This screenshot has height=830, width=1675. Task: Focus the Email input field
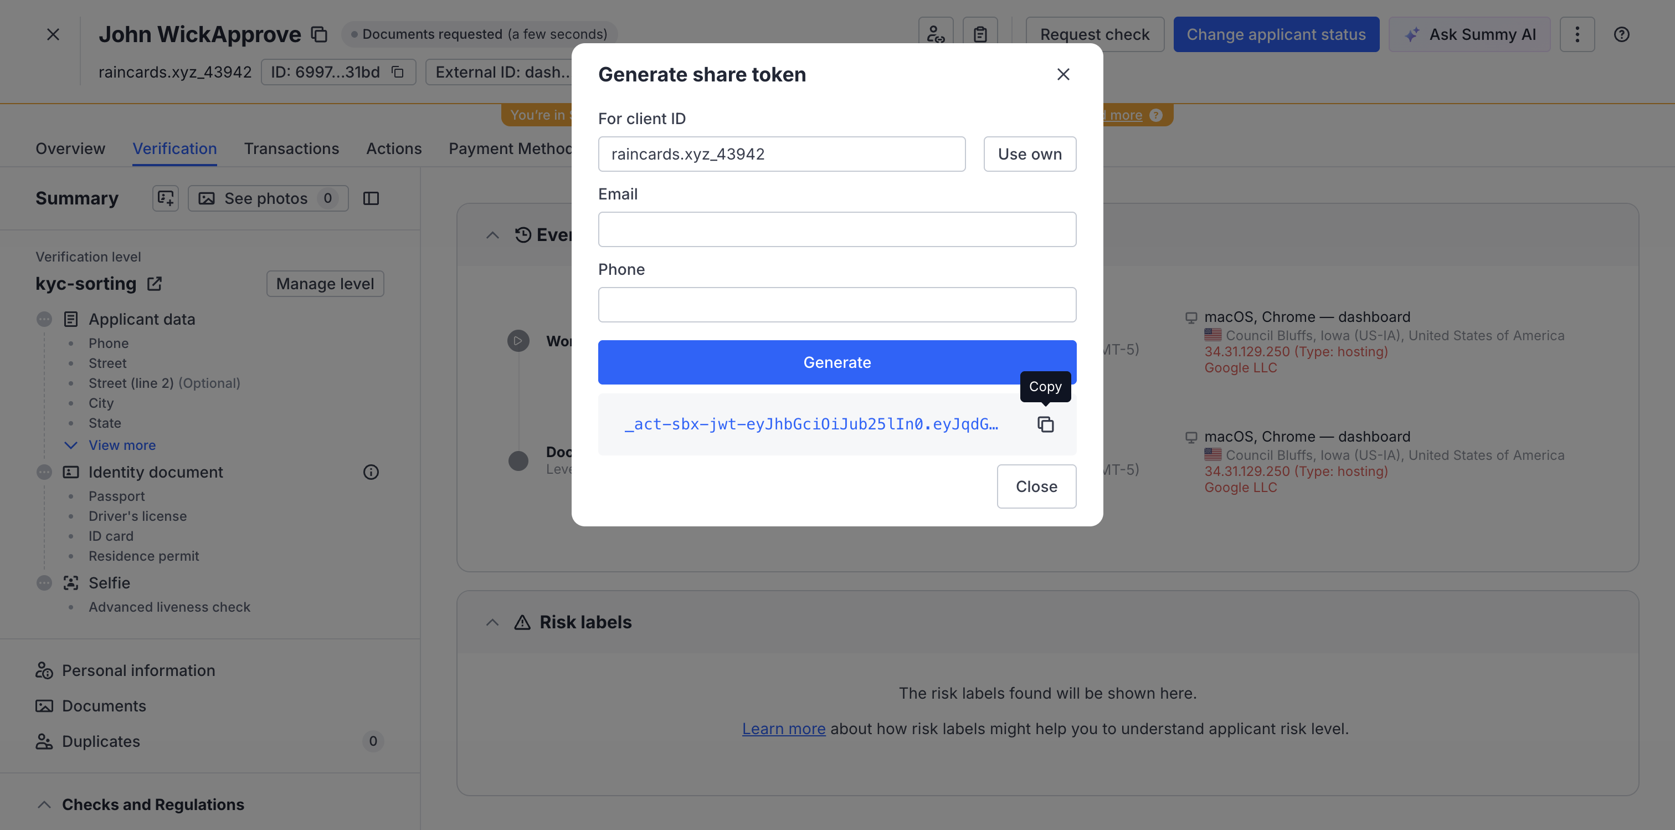[837, 229]
